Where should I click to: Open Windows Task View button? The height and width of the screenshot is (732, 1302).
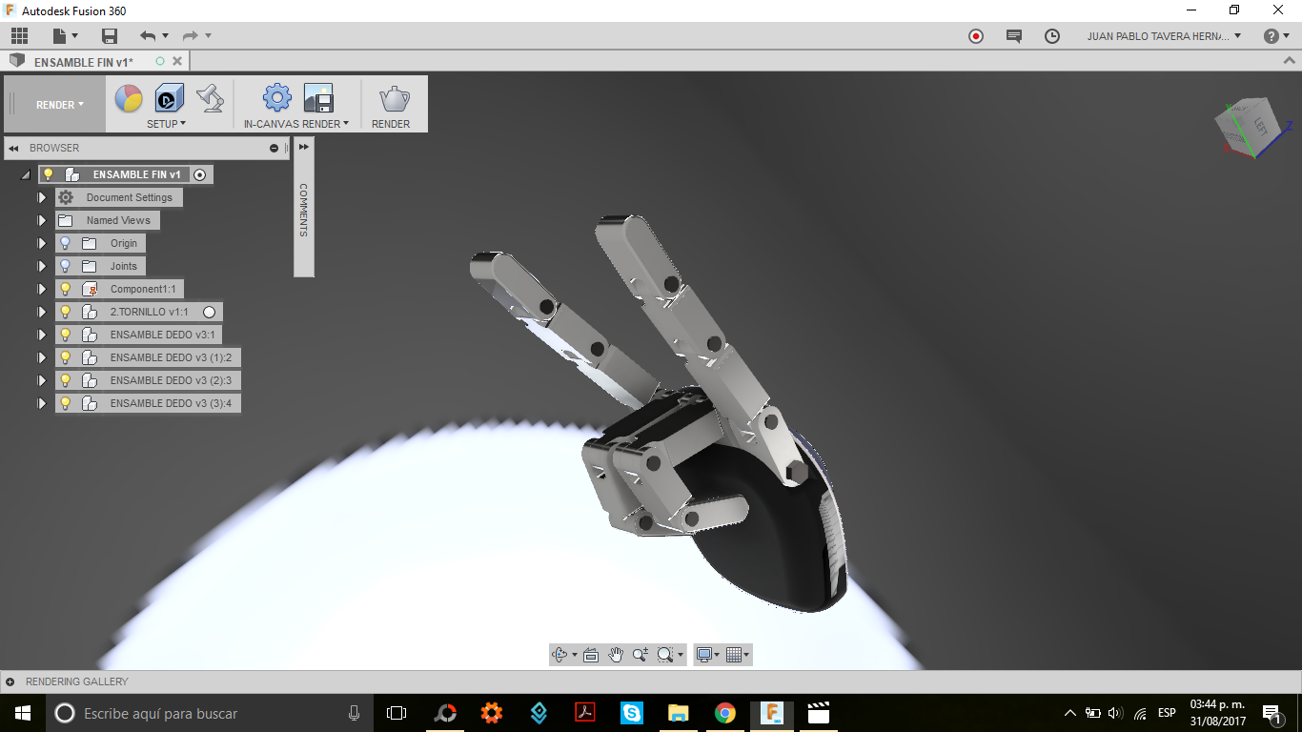click(397, 713)
